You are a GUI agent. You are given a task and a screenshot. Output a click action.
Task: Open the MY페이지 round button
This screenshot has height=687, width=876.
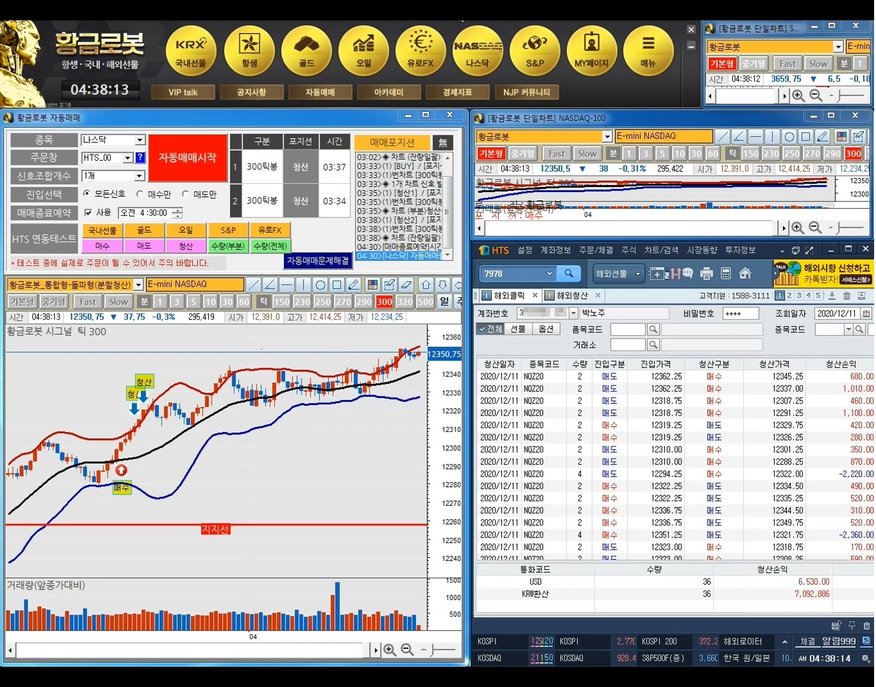(x=592, y=50)
